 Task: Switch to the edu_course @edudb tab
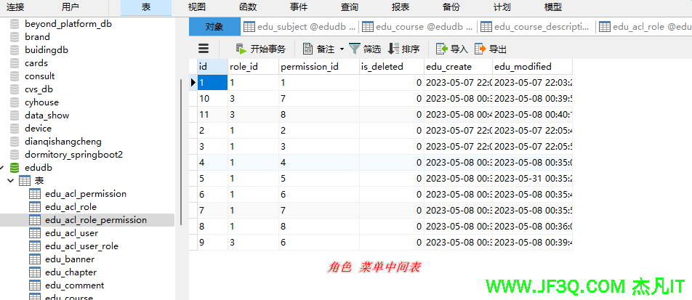click(418, 27)
